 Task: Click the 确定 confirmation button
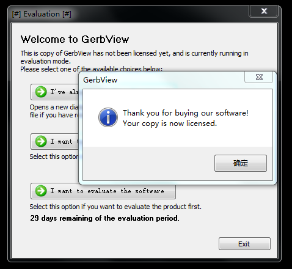click(241, 163)
